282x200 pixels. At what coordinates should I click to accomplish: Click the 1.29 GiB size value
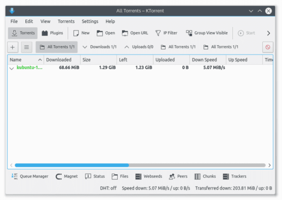[107, 68]
